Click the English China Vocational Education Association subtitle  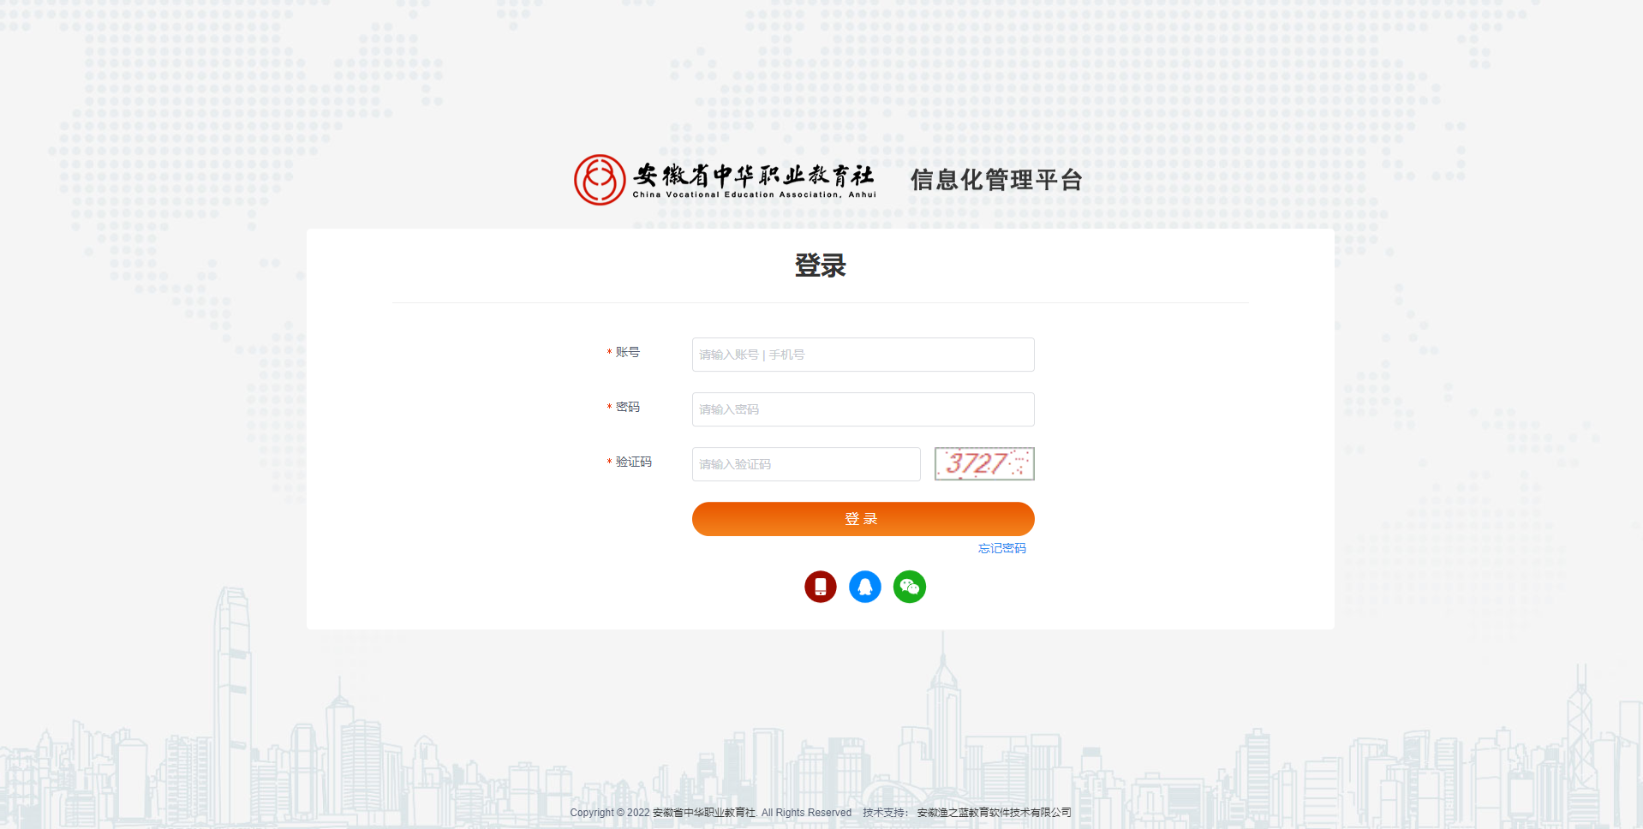754,194
